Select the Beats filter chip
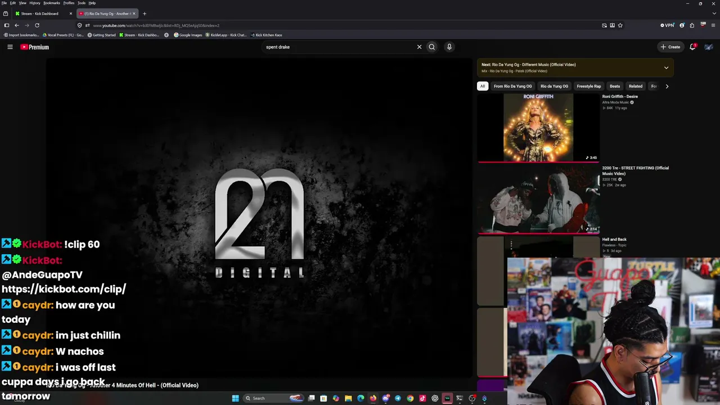 click(615, 86)
